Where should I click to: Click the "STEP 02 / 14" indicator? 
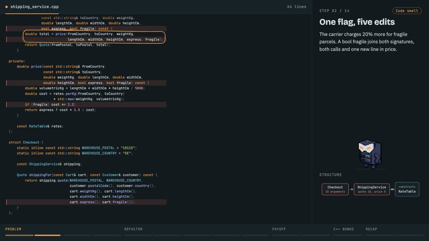click(x=334, y=11)
